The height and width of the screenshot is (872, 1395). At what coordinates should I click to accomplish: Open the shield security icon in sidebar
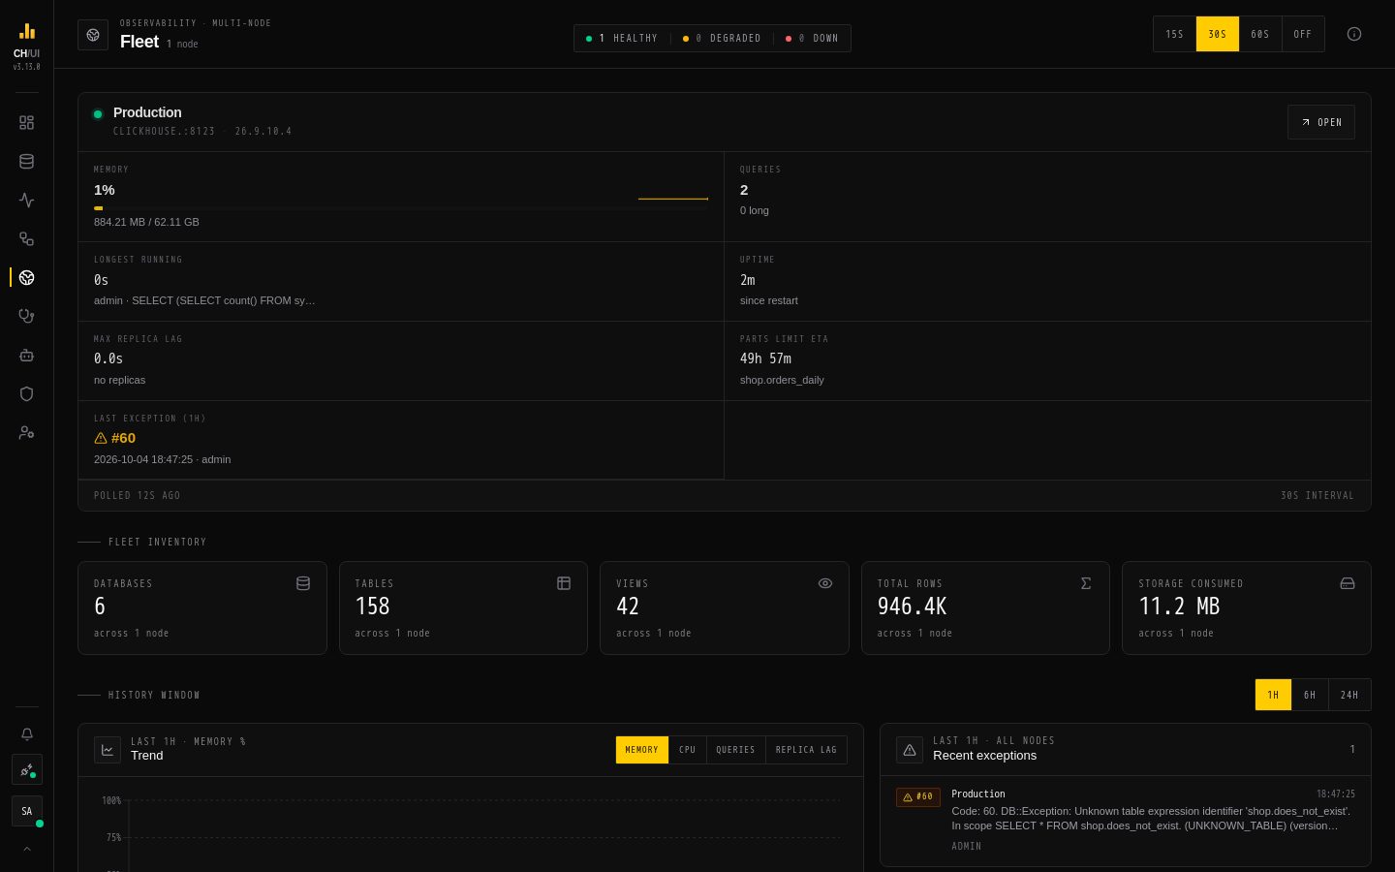point(26,394)
